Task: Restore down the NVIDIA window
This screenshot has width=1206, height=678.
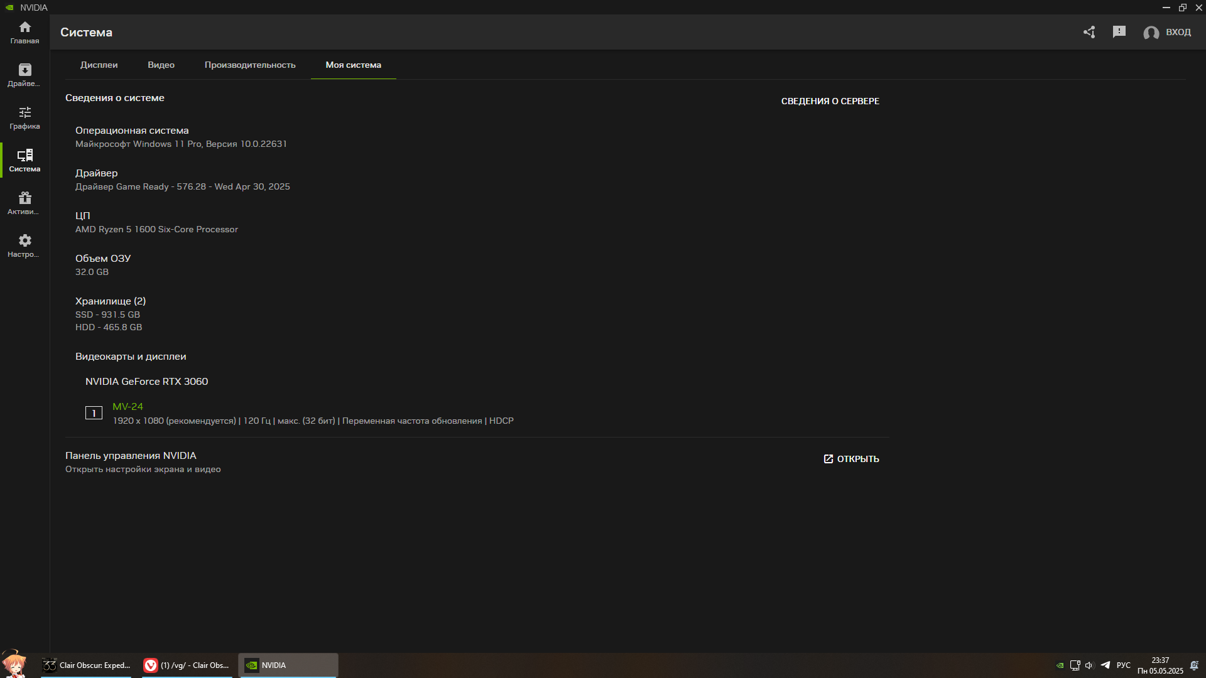Action: [1183, 8]
